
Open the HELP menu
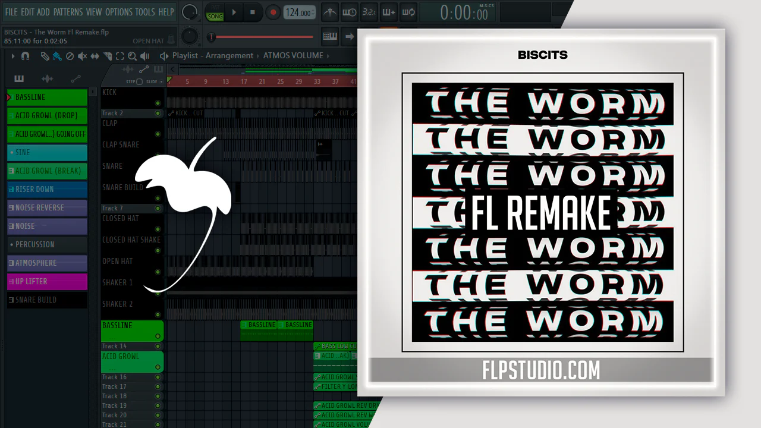point(166,12)
